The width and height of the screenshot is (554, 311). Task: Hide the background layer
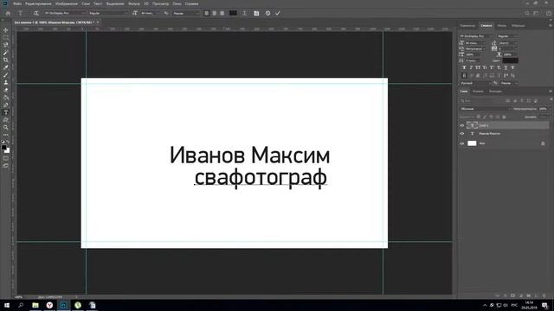(x=461, y=143)
